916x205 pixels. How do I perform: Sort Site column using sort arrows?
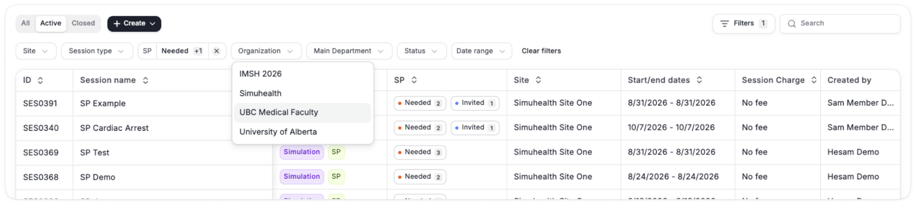[538, 80]
